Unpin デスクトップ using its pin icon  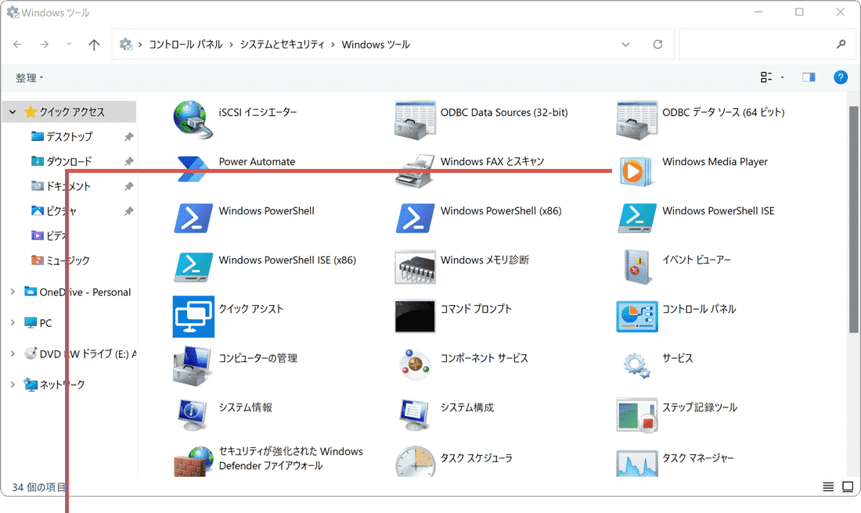coord(128,137)
